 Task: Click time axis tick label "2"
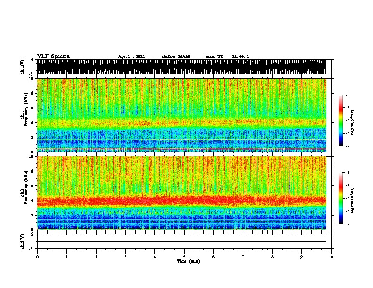[96, 257]
